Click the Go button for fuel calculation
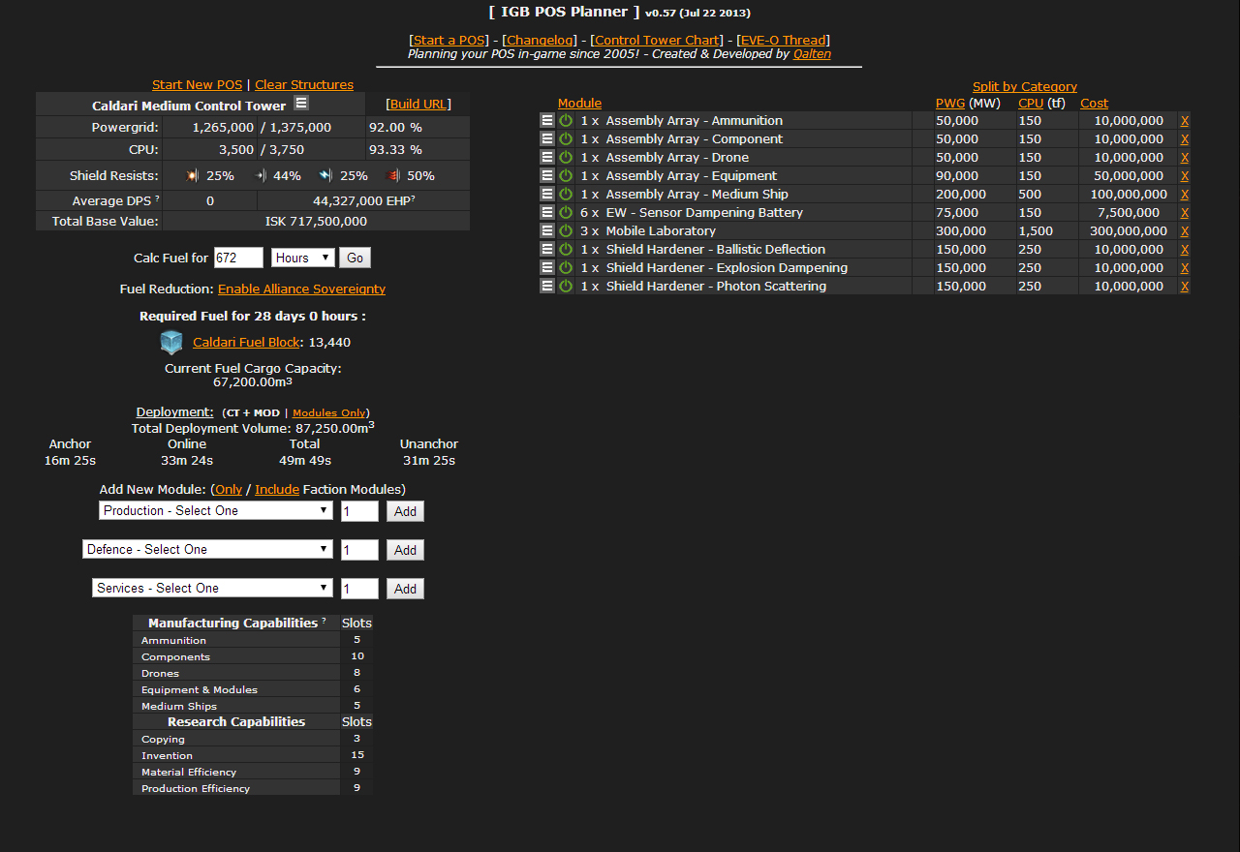Image resolution: width=1240 pixels, height=852 pixels. coord(355,259)
